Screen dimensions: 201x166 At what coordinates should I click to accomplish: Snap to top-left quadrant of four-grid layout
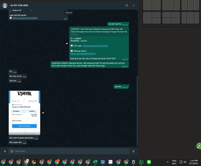pyautogui.click(x=166, y=15)
